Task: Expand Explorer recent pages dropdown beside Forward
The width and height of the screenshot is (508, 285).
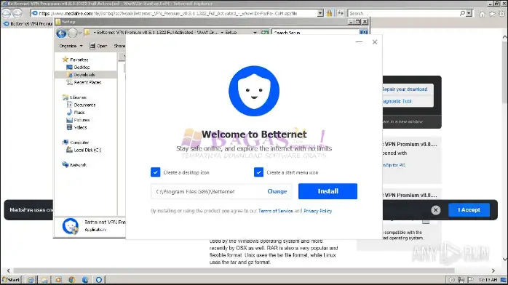Action: [80, 33]
